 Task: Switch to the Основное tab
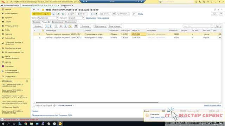[37, 22]
